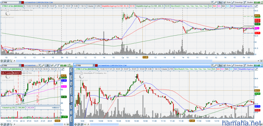Click flask share icon in bottom-right chart

tap(212, 65)
